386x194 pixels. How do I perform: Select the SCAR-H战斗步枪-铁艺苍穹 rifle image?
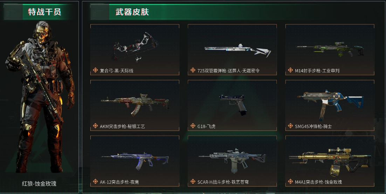click(x=232, y=160)
